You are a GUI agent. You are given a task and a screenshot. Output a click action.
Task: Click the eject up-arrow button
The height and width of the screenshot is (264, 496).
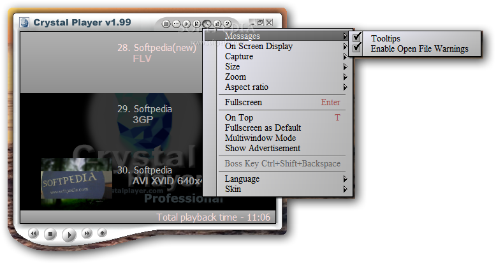[x=102, y=233]
